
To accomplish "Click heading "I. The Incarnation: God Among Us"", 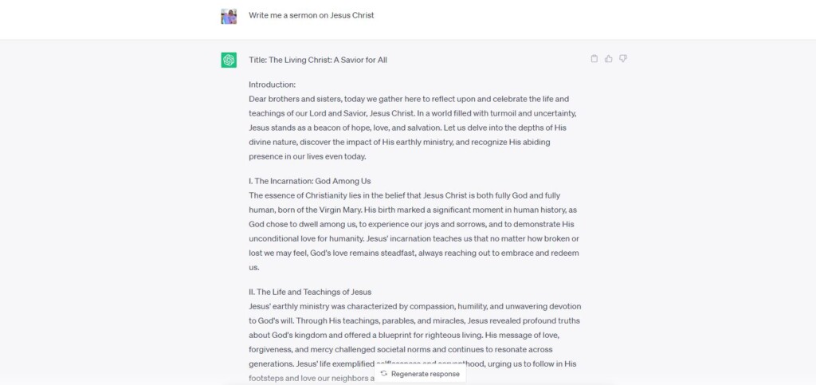I will point(309,181).
